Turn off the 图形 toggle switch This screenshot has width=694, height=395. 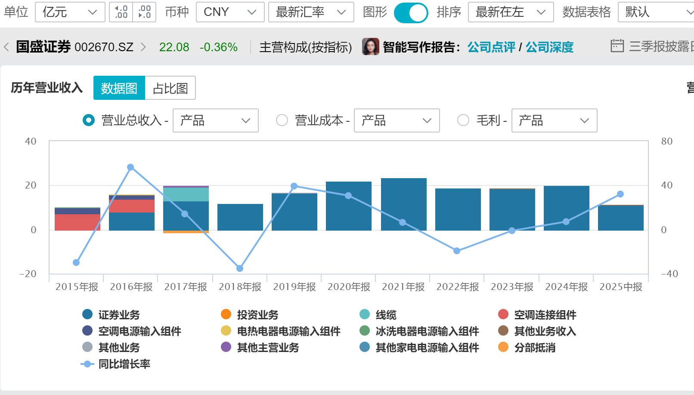411,12
